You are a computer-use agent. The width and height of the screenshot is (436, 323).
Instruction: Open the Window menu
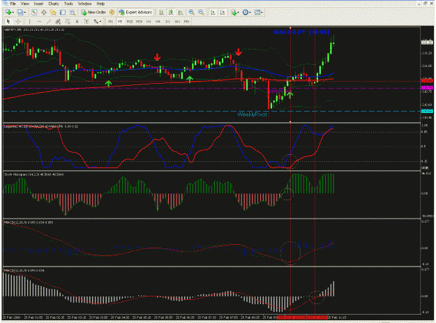84,3
